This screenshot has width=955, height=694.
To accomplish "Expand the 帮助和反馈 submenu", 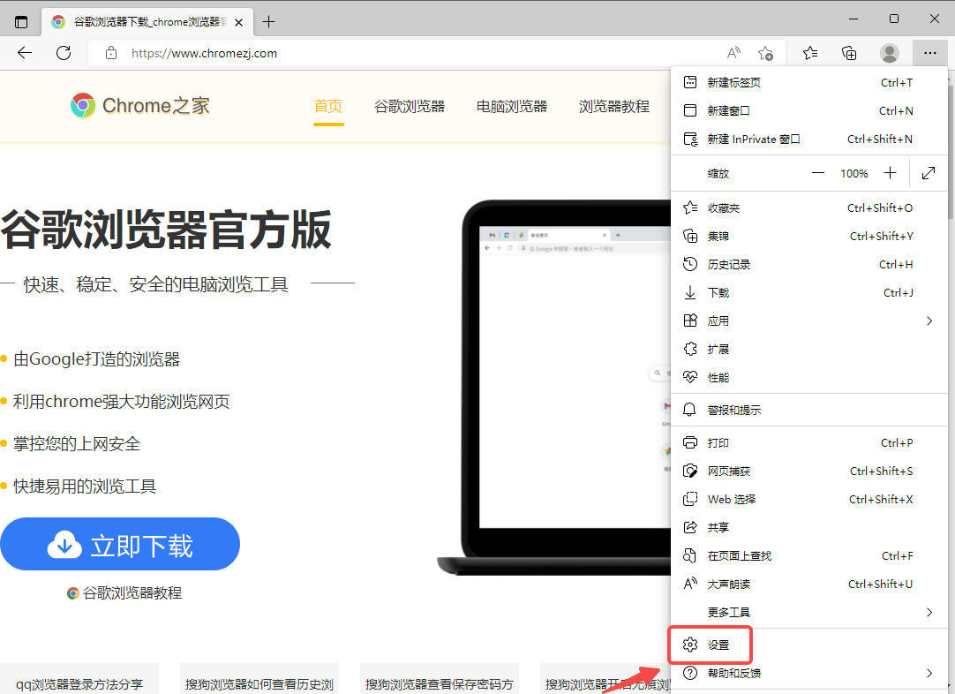I will click(x=808, y=674).
